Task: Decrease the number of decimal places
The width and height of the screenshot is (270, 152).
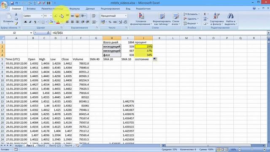Action: click(x=125, y=22)
